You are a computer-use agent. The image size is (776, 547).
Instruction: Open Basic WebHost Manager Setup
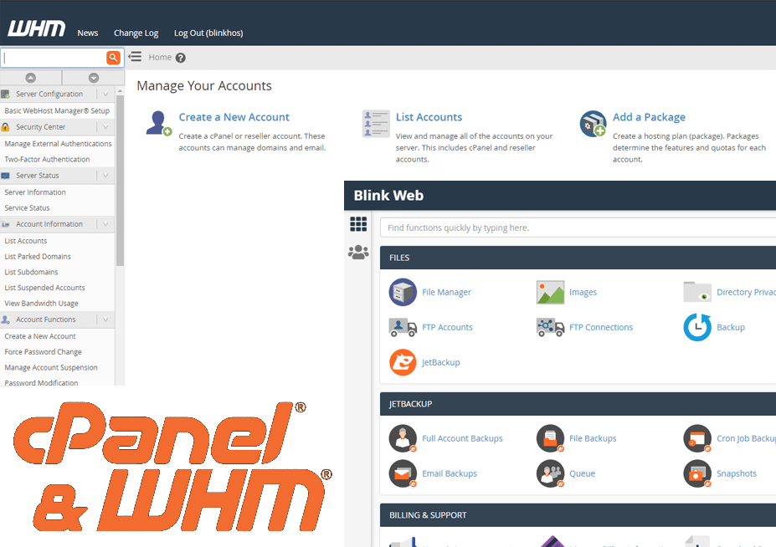coord(57,110)
